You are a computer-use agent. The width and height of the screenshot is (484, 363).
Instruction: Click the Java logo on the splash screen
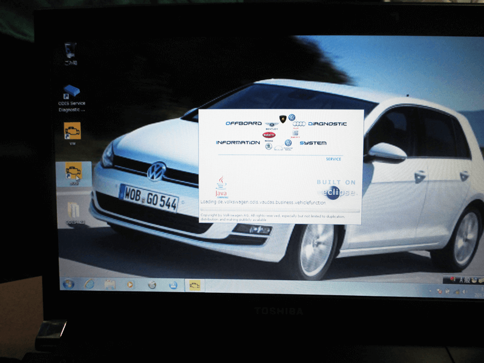221,187
